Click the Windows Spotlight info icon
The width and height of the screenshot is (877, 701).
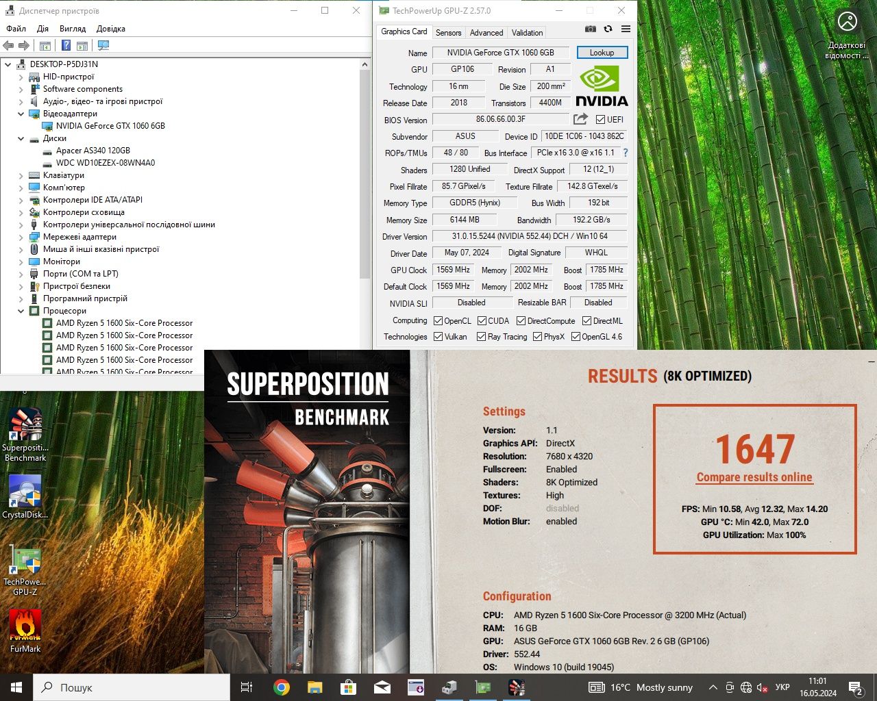tap(848, 22)
